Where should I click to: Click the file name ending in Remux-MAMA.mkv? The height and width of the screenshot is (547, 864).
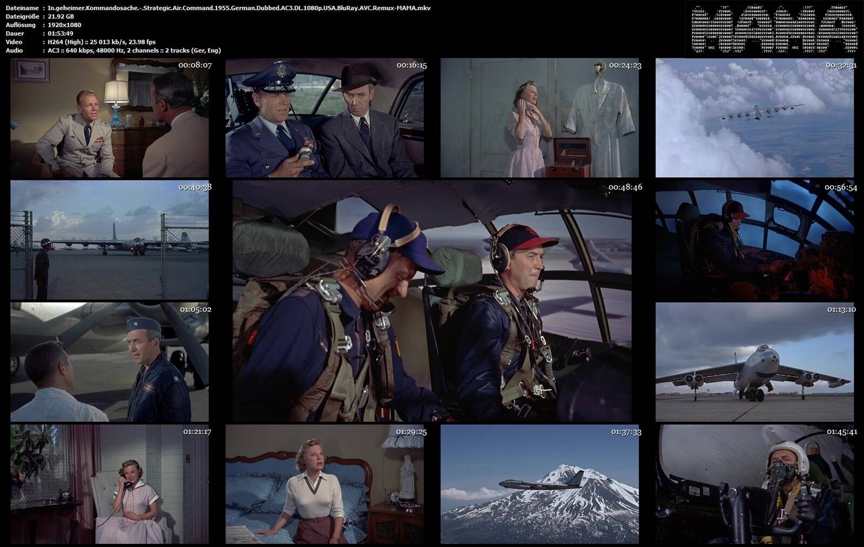(239, 8)
